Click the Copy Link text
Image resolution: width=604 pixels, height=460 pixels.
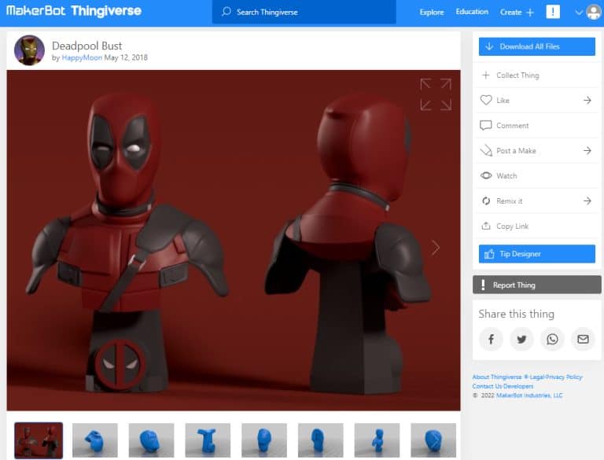click(x=512, y=226)
